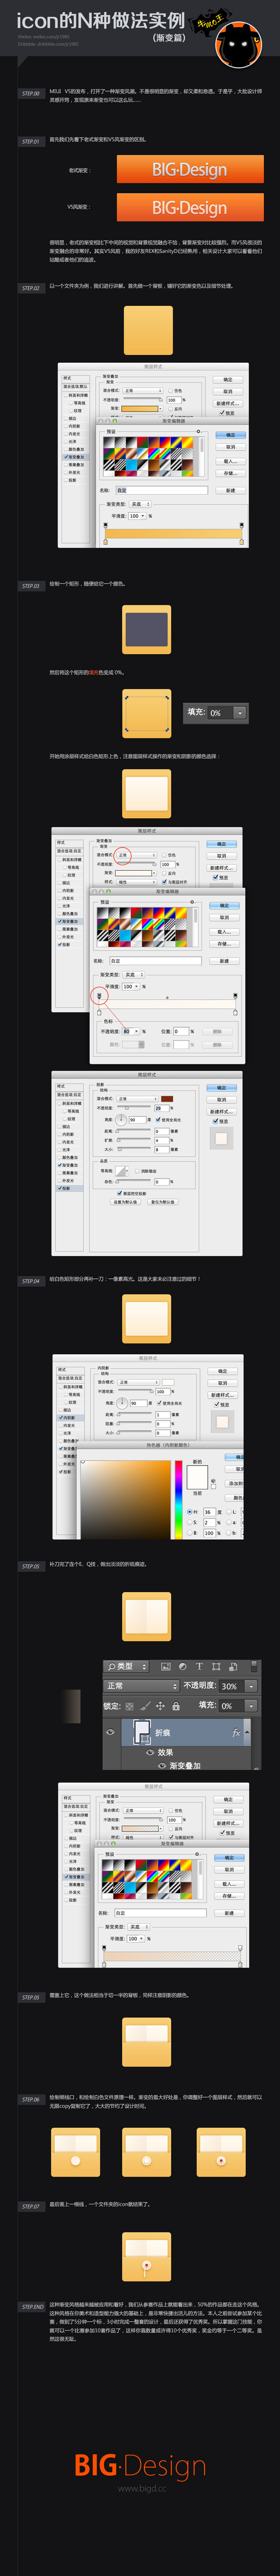This screenshot has height=2576, width=280.
Task: Click 设置为默认值 in the drop shadow dialog
Action: coord(126,1202)
